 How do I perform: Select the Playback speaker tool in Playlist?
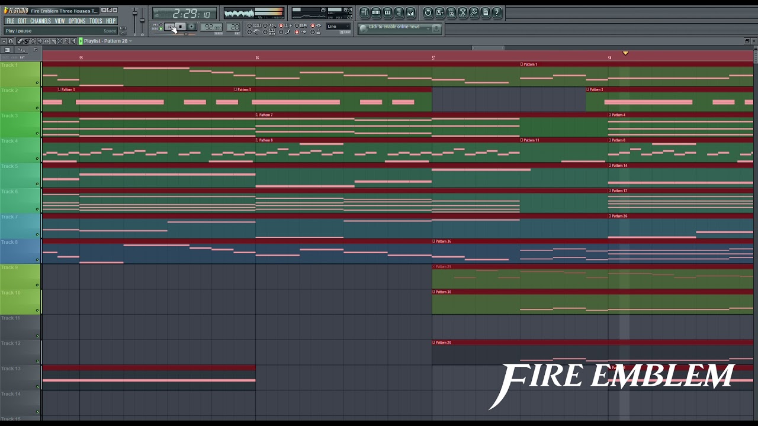(73, 41)
